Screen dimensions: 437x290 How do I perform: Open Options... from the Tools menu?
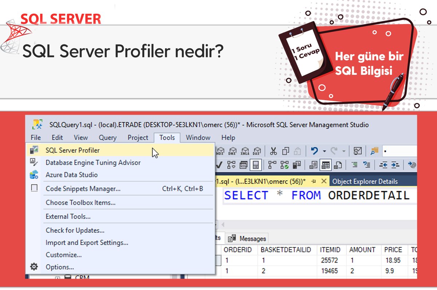121,267
